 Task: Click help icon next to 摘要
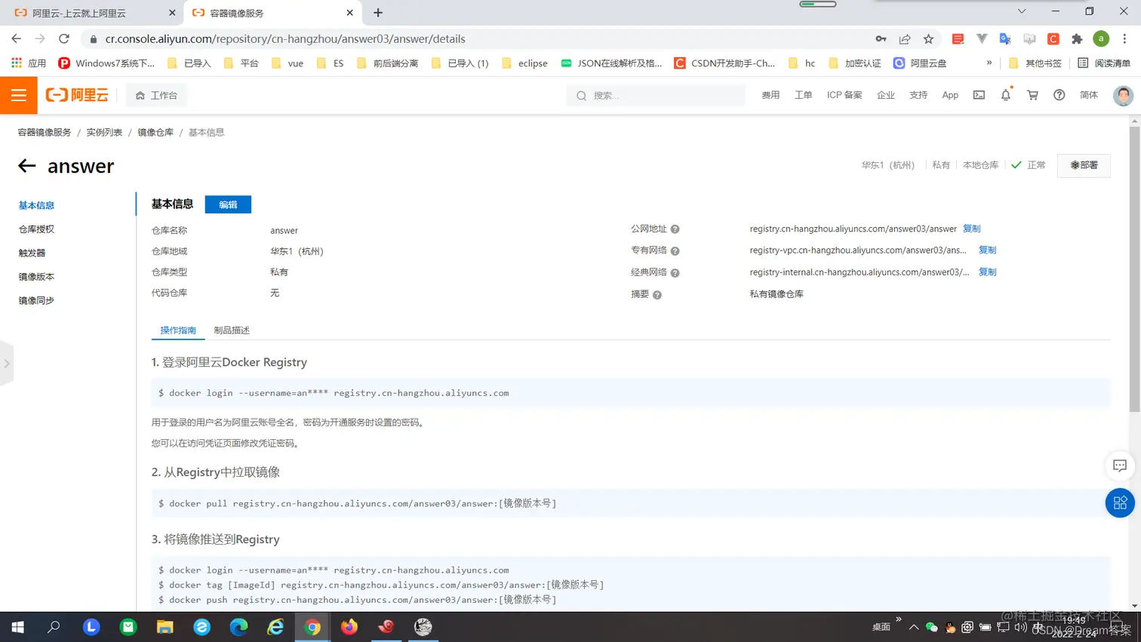pos(657,295)
